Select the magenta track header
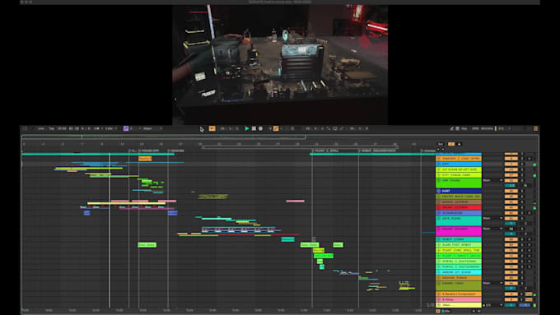 tap(459, 231)
